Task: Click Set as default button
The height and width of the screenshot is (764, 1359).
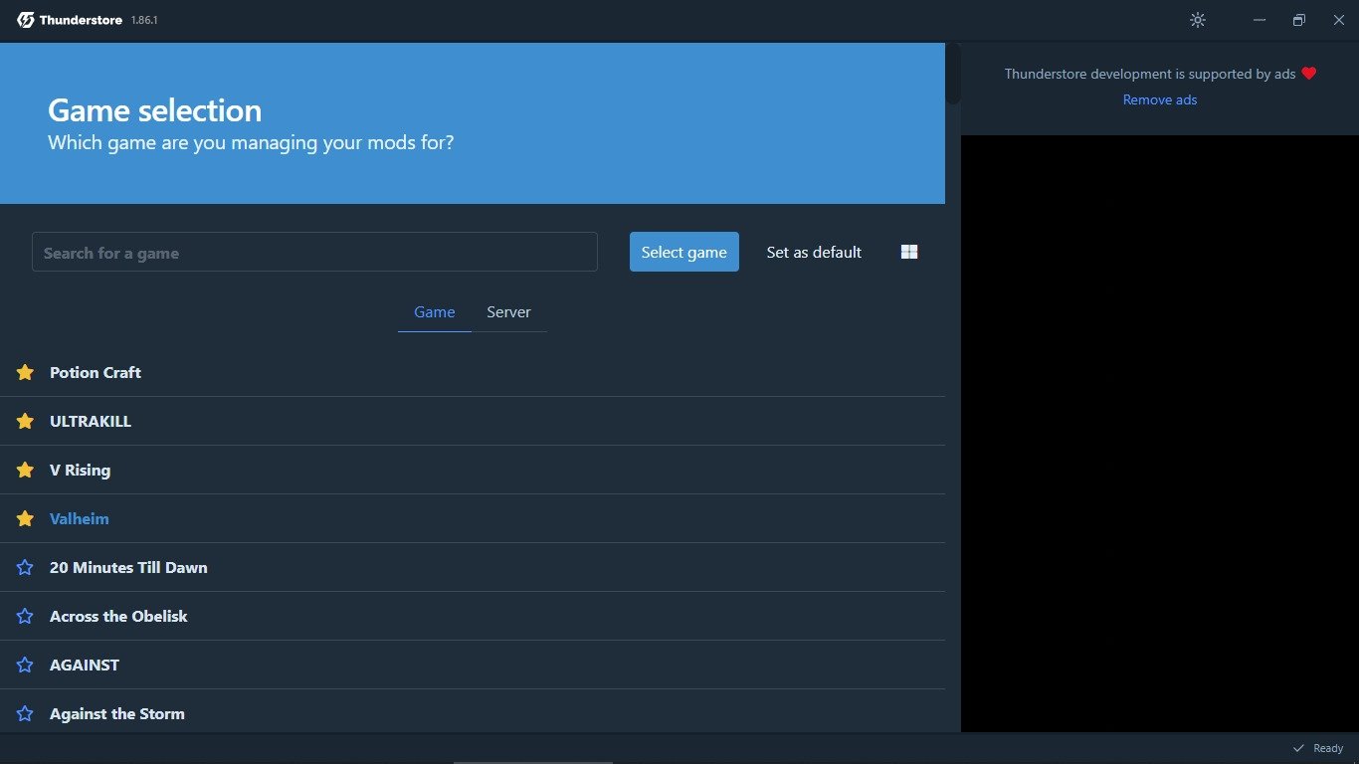Action: [814, 252]
